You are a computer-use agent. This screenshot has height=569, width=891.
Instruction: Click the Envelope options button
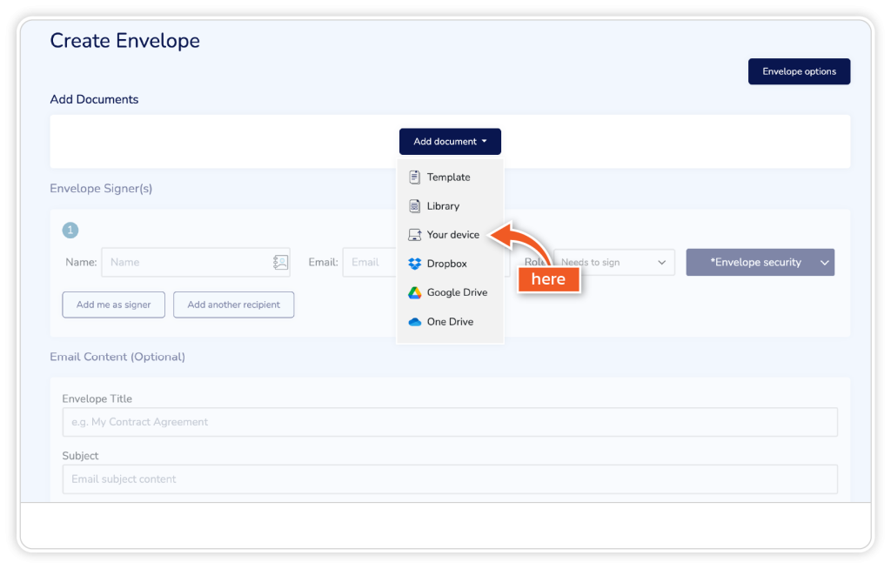point(799,71)
